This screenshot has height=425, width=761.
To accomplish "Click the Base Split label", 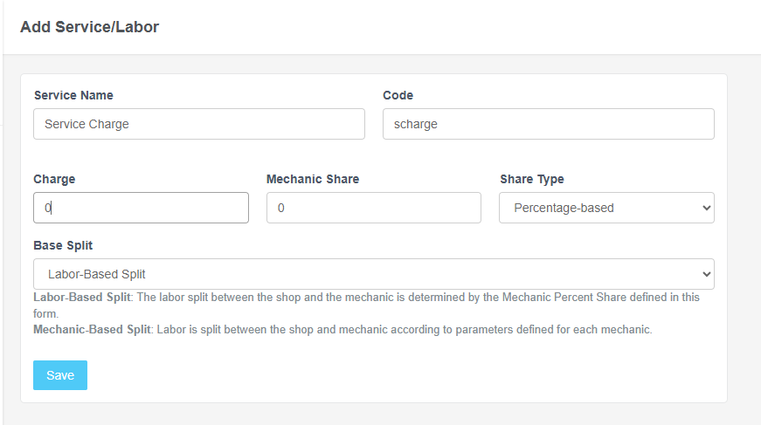I will [x=63, y=245].
